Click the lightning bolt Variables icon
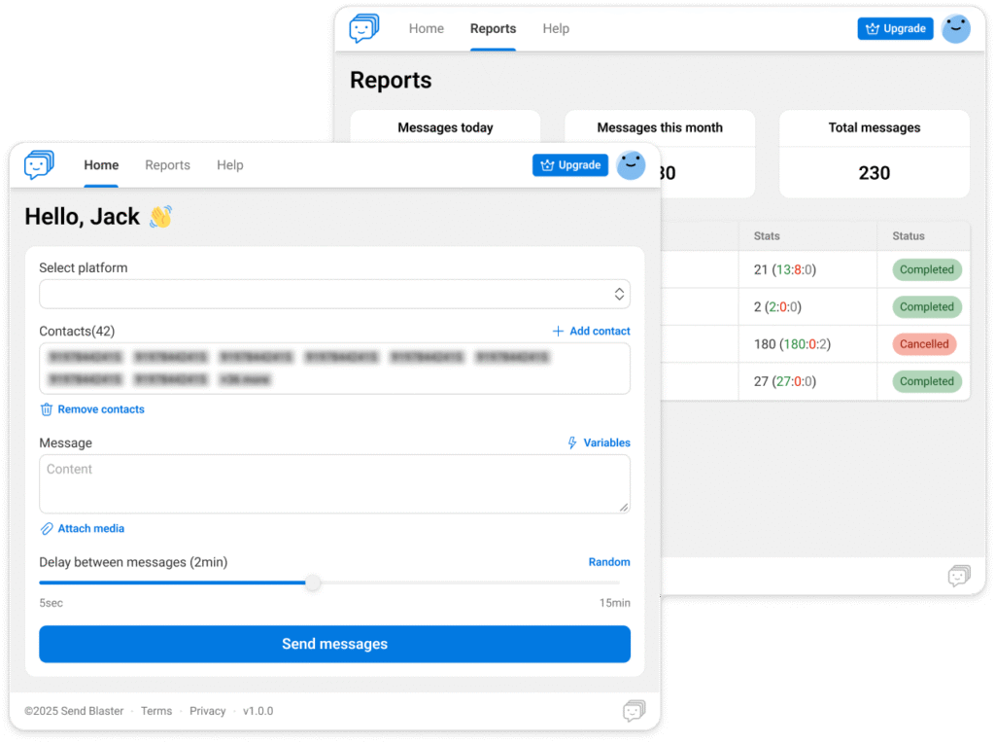The width and height of the screenshot is (995, 743). [572, 442]
